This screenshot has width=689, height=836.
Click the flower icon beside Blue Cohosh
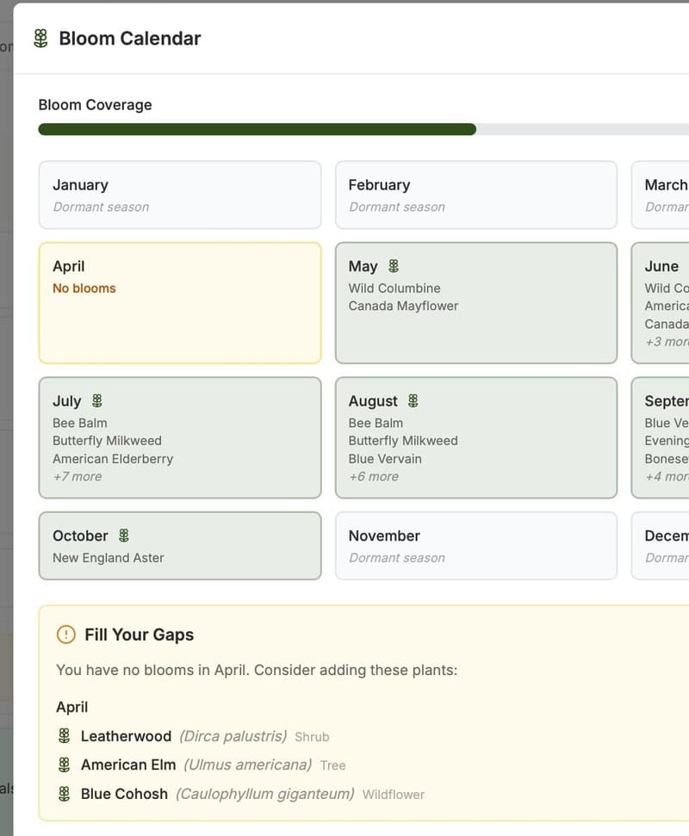65,794
